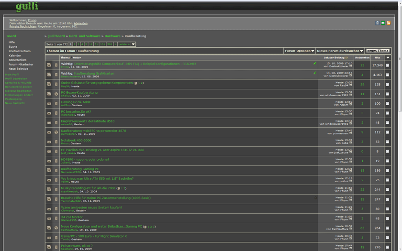Tick checkbox for Kaufberatung Grafikkarten thread

tap(387, 75)
